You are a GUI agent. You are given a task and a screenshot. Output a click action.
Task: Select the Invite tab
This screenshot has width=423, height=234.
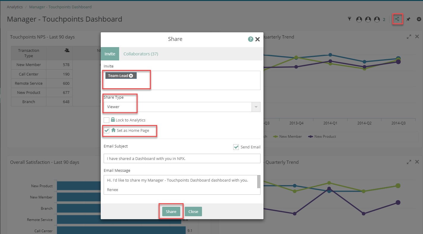pos(110,54)
